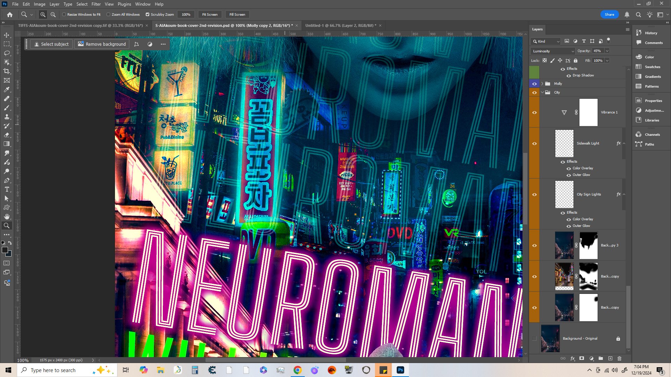671x377 pixels.
Task: Switch to Untitled-1 document tab
Action: (x=341, y=25)
